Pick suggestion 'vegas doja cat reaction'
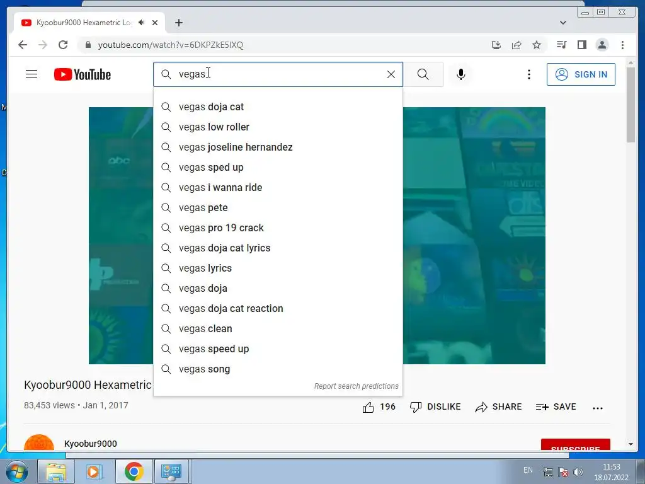Image resolution: width=645 pixels, height=484 pixels. [x=278, y=308]
